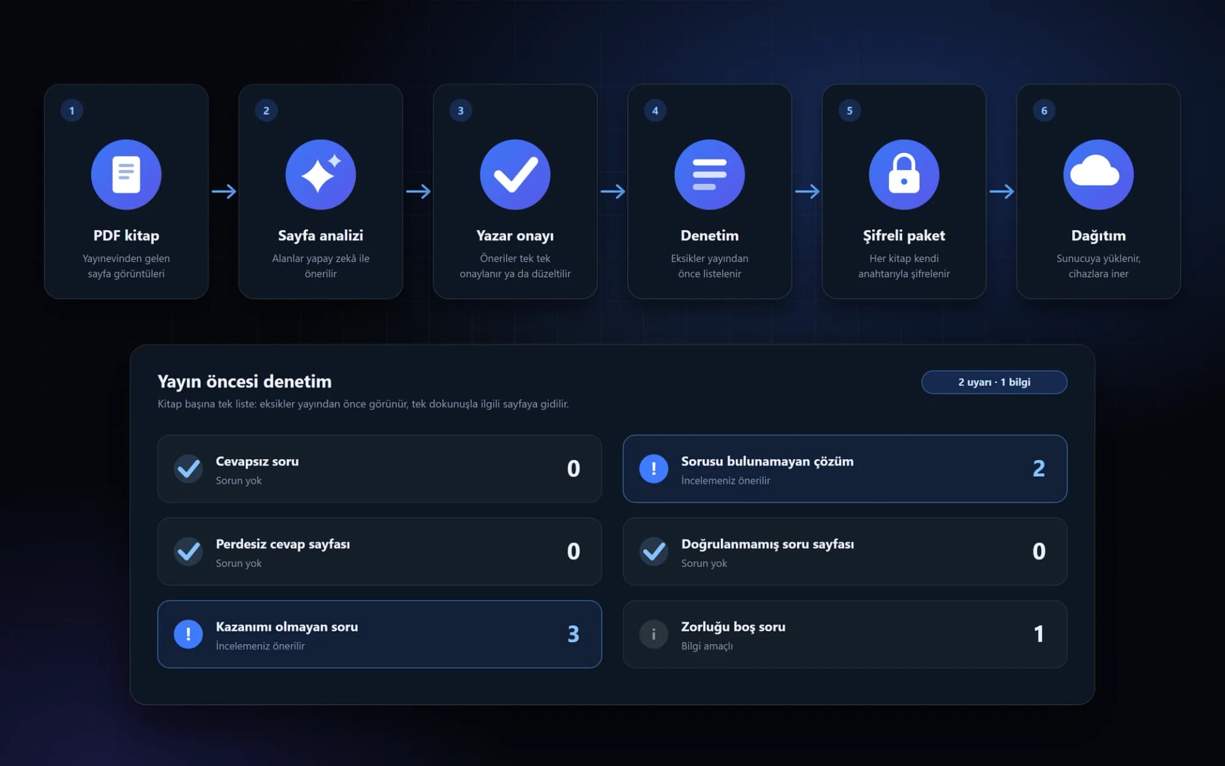
Task: Click the warning icon beside Kazanımı olmayan soru
Action: pyautogui.click(x=188, y=634)
